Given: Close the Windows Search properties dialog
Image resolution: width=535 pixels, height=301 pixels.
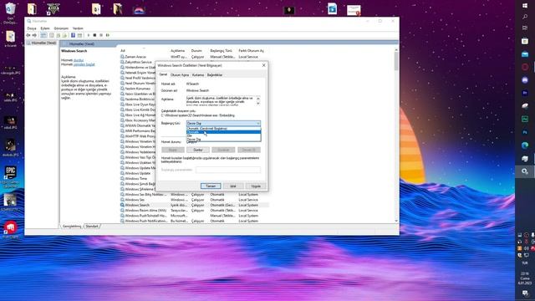Looking at the screenshot, I should [x=263, y=65].
